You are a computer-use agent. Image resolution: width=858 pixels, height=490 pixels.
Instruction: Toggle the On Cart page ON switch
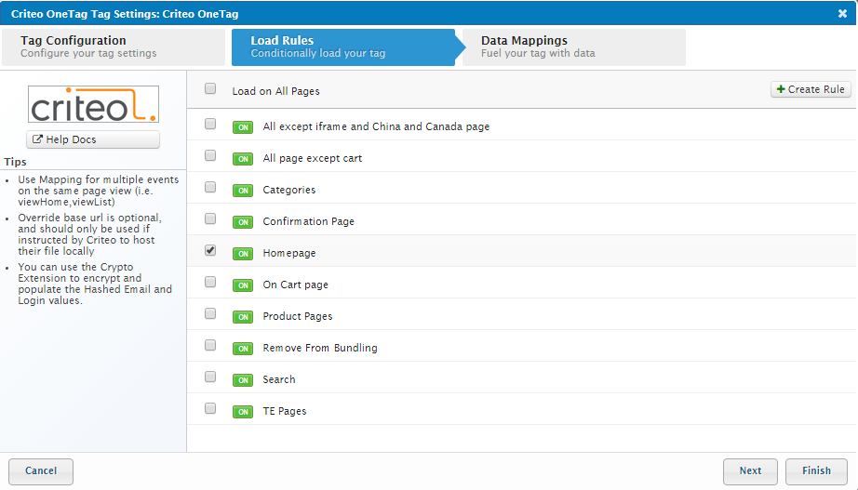[x=243, y=285]
